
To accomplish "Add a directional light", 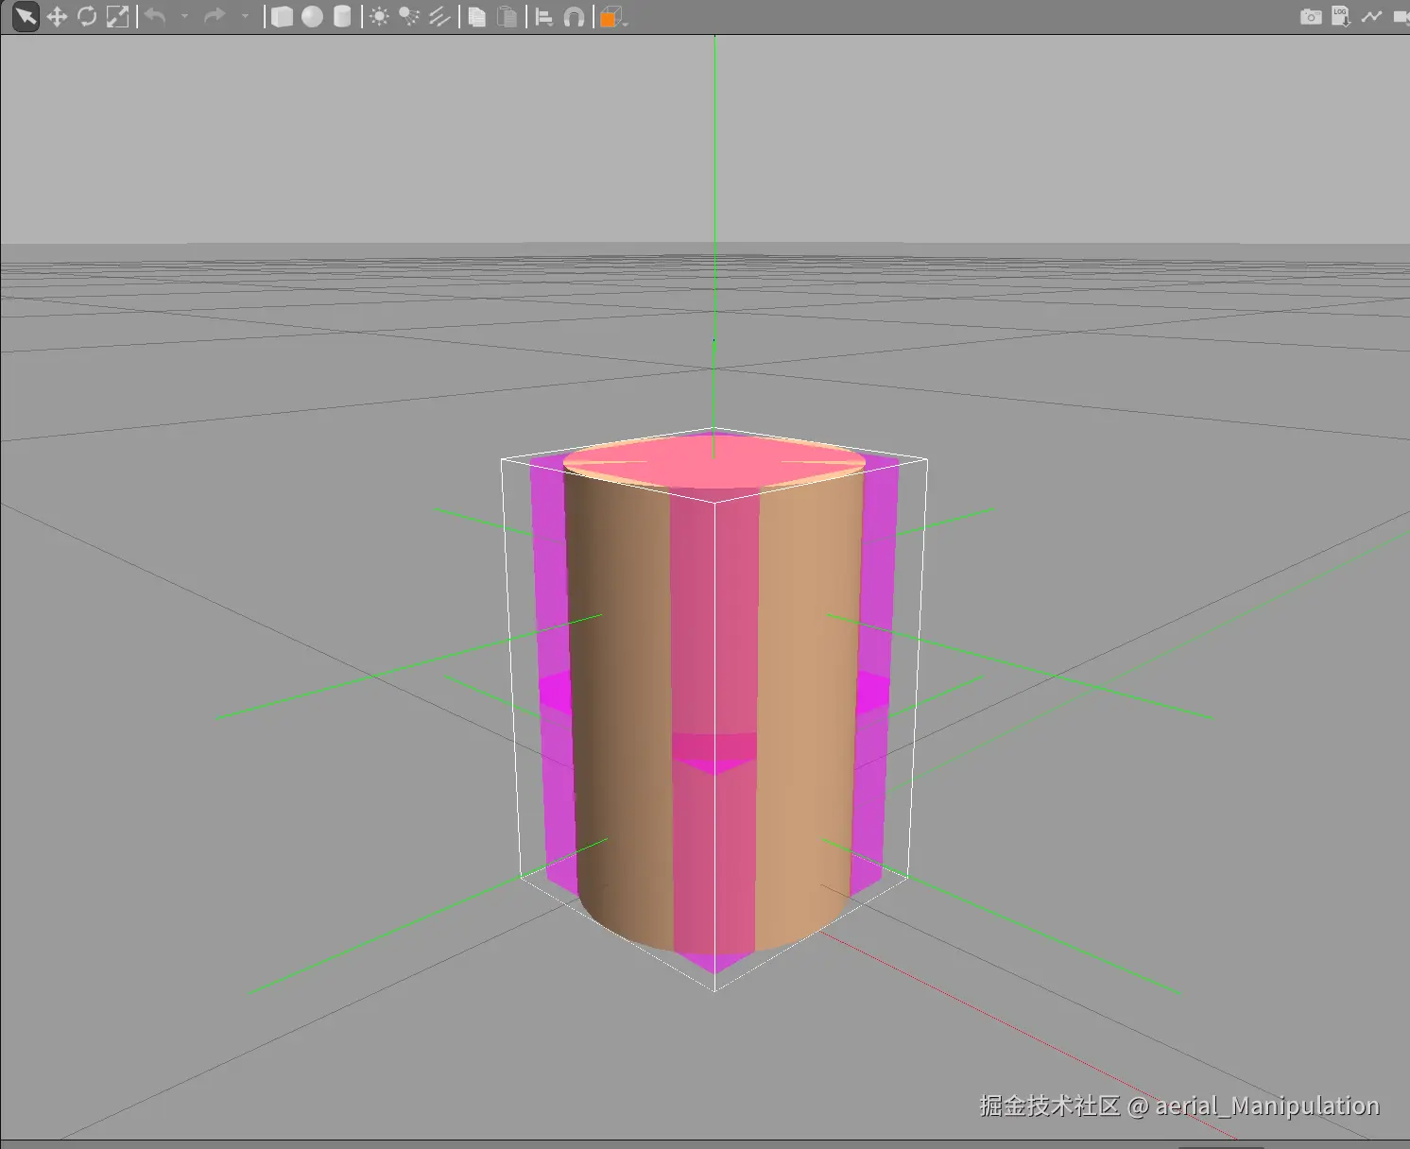I will (x=439, y=17).
